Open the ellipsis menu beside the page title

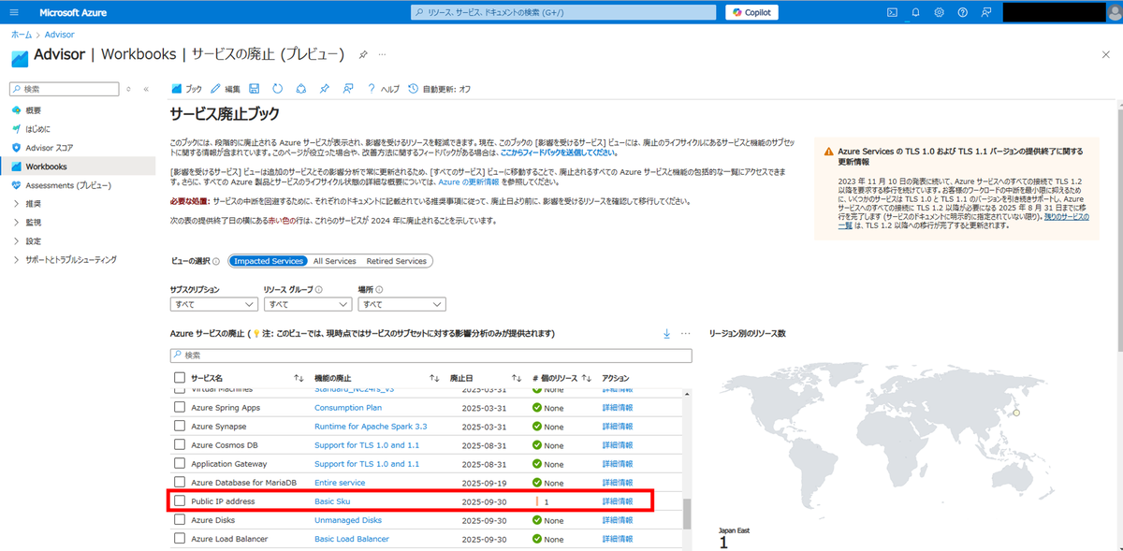[382, 54]
